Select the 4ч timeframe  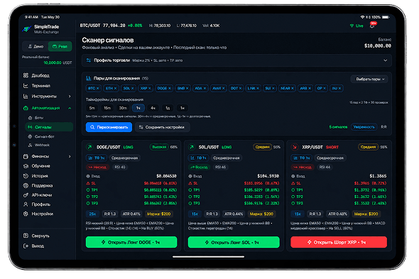pyautogui.click(x=153, y=108)
